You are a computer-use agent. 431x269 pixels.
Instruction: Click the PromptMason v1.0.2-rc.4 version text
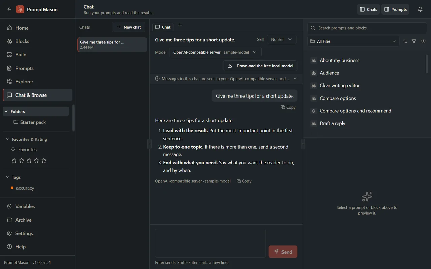click(27, 262)
